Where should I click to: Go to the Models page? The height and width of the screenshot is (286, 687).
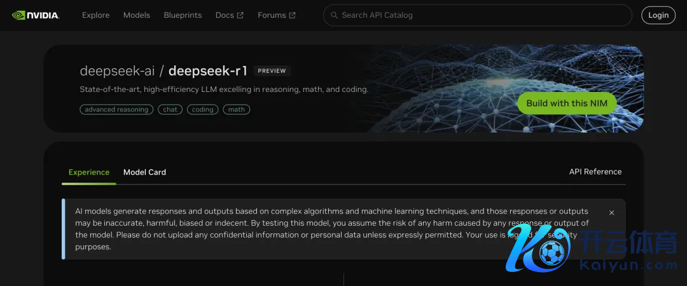point(137,15)
